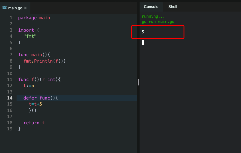Open the Shell tab
Screen dimensions: 241x153
[173, 7]
